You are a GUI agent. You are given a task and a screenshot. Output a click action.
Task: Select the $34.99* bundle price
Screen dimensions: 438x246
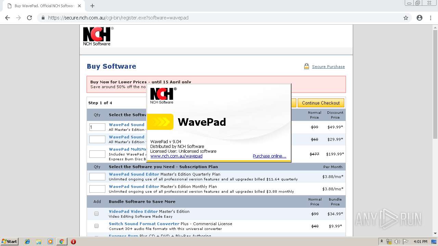pos(336,214)
